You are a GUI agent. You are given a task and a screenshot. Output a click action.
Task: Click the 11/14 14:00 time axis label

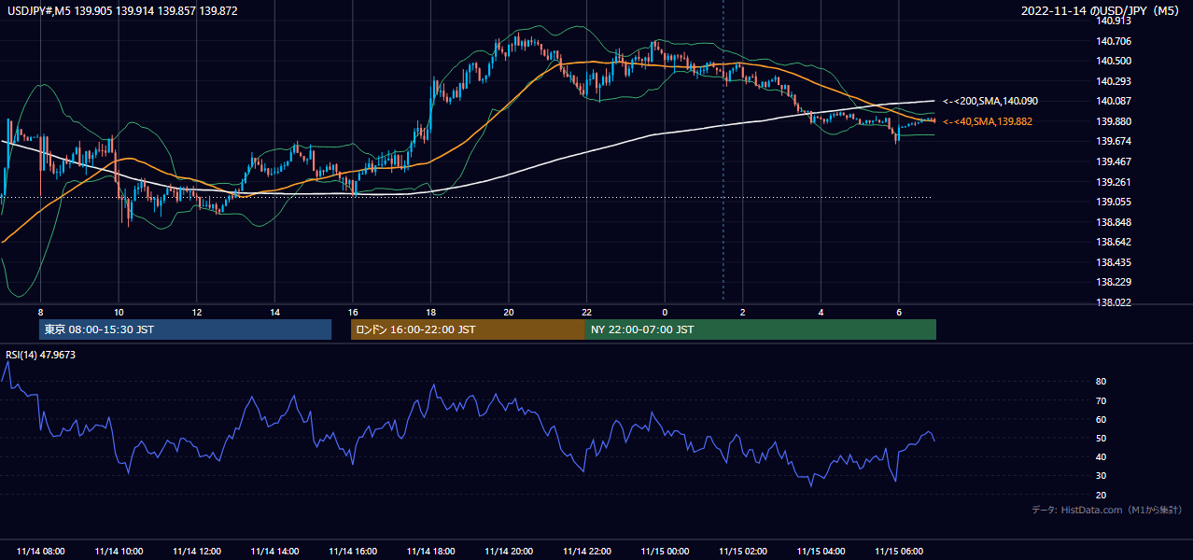pos(274,552)
